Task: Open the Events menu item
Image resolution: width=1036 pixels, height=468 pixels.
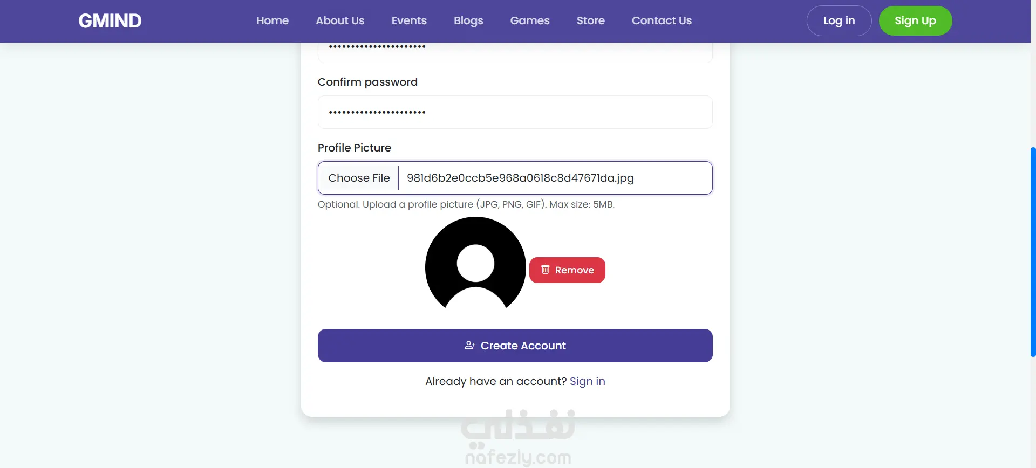Action: click(409, 21)
